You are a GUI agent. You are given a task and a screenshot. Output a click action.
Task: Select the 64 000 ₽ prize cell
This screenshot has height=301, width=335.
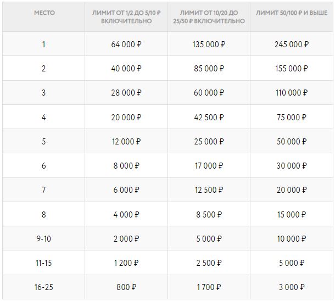126,44
